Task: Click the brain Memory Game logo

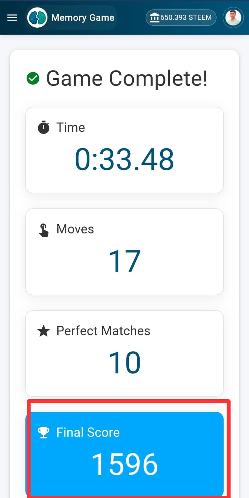Action: (37, 18)
